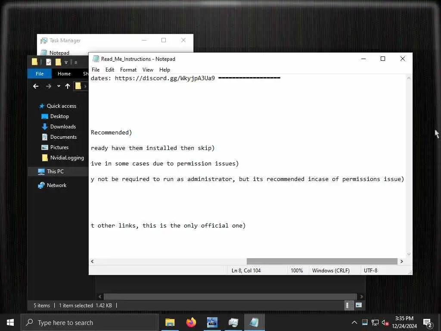Open Documents in Explorer sidebar
The height and width of the screenshot is (331, 441).
pos(63,137)
